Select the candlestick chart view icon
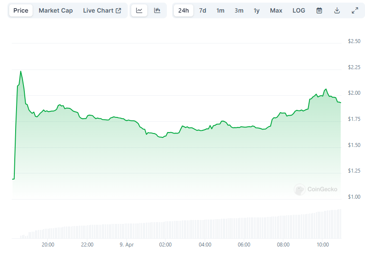365x253 pixels. [157, 10]
